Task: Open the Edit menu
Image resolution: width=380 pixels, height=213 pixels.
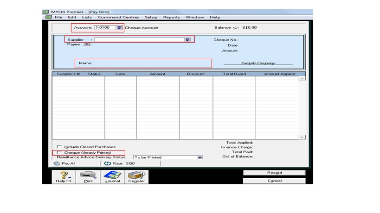Action: click(72, 17)
